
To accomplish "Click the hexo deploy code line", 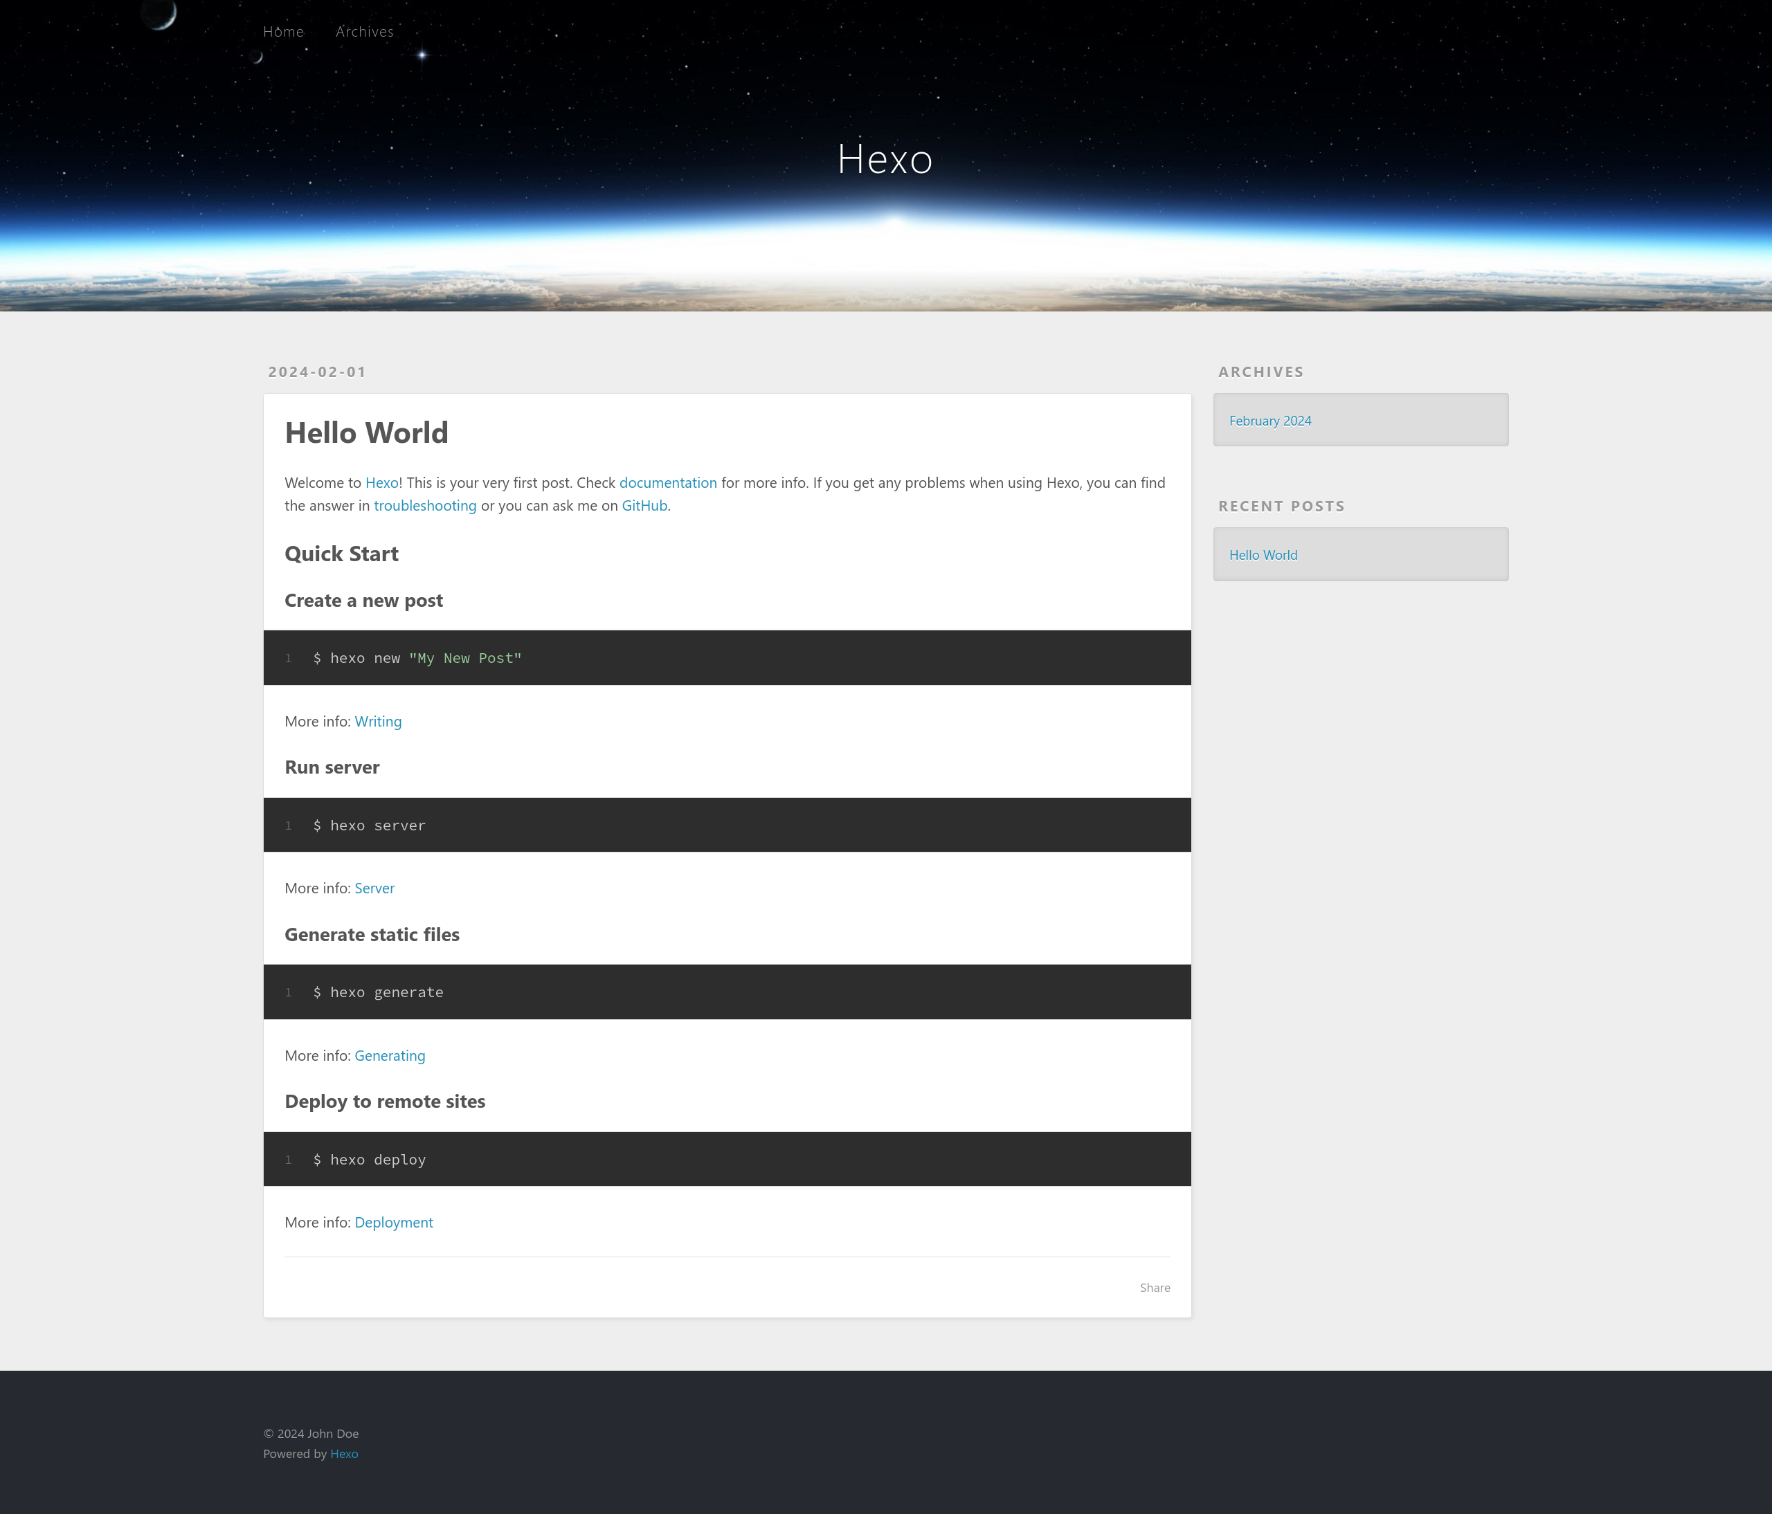I will click(370, 1160).
